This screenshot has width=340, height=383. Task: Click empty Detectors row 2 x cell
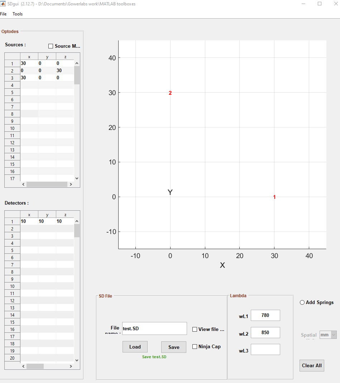click(x=29, y=229)
